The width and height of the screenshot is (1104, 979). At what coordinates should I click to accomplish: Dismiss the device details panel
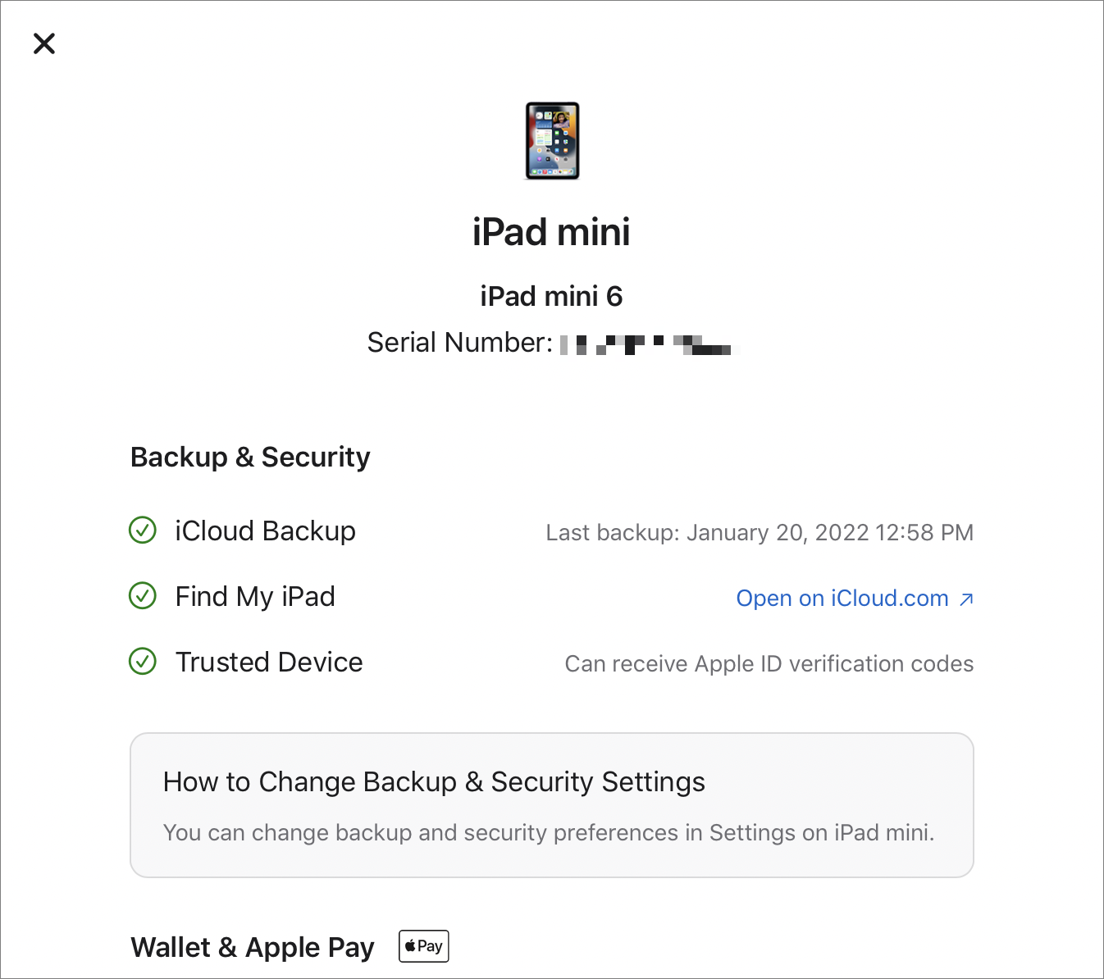[x=44, y=43]
